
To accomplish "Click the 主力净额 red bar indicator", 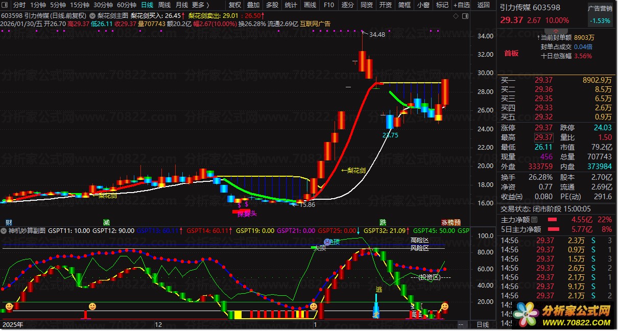I will coord(552,219).
